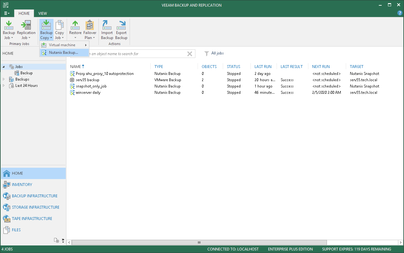
Task: Click 'SUPPORT EXPIRES: 119 DAYS REMAINING' status text
Action: pos(356,249)
